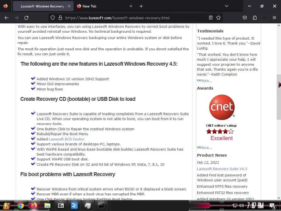
Task: Click Firefox logo at window top-left
Action: point(5,6)
